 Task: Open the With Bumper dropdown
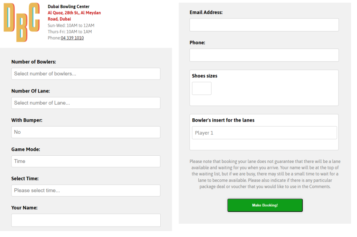86,132
